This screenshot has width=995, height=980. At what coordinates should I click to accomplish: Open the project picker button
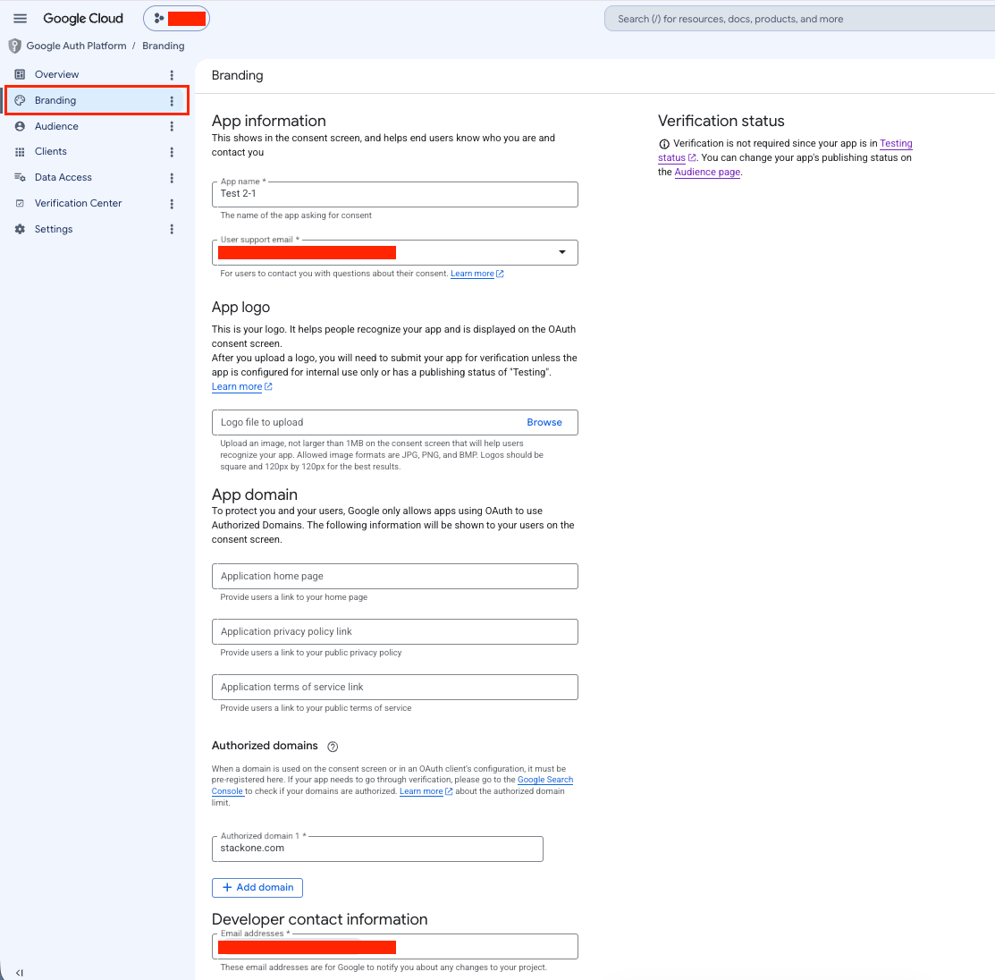176,19
